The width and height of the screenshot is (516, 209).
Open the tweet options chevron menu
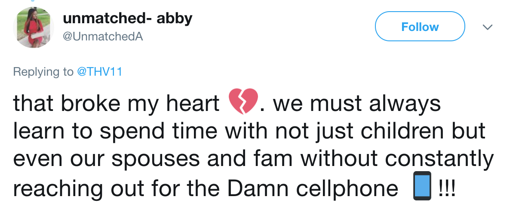click(x=487, y=27)
